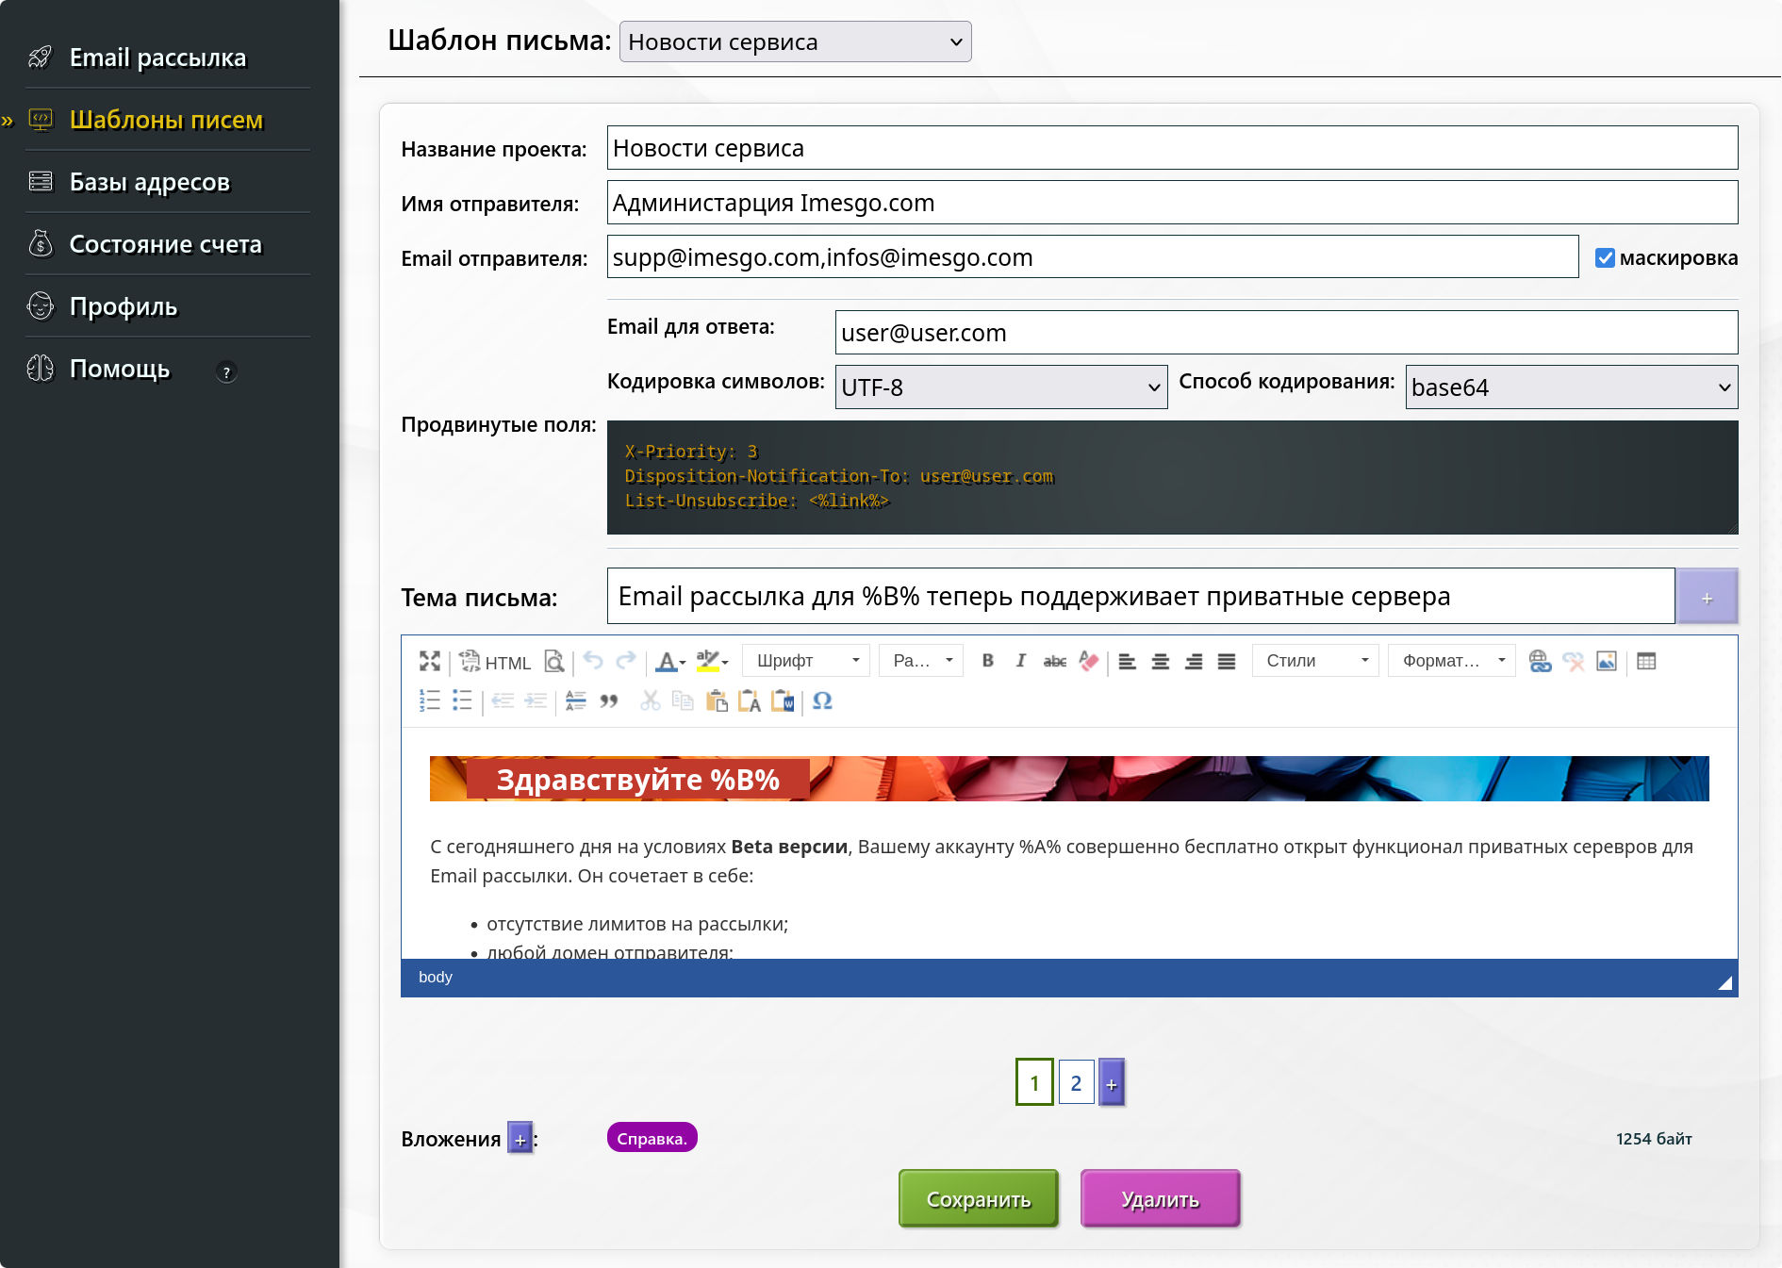This screenshot has height=1268, width=1782.
Task: Insert a hyperlink using the link icon
Action: (1540, 661)
